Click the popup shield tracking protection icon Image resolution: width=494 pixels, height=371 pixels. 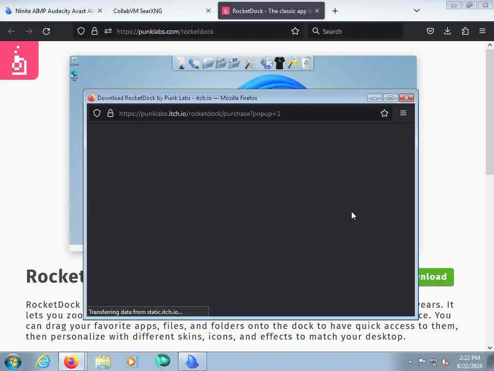point(97,113)
